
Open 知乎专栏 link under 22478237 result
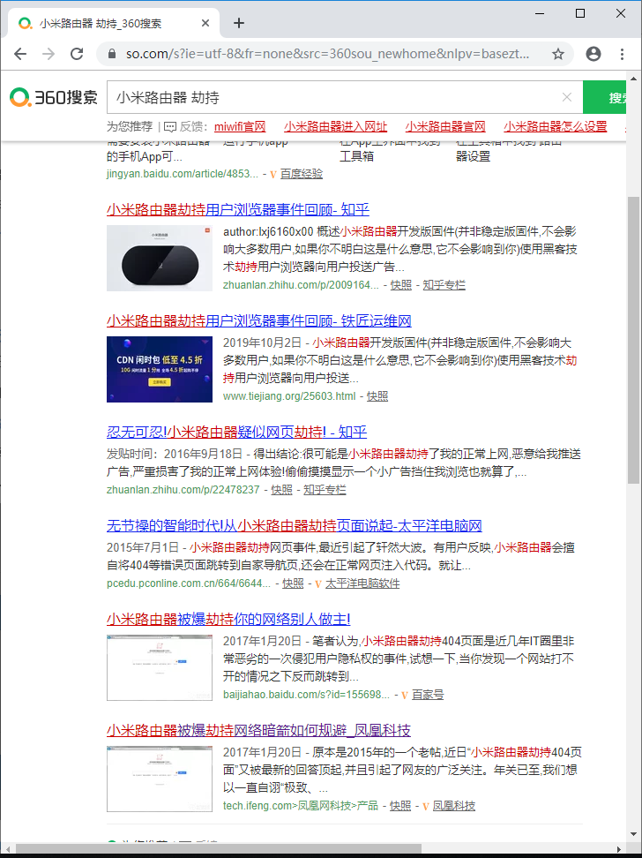tap(325, 490)
